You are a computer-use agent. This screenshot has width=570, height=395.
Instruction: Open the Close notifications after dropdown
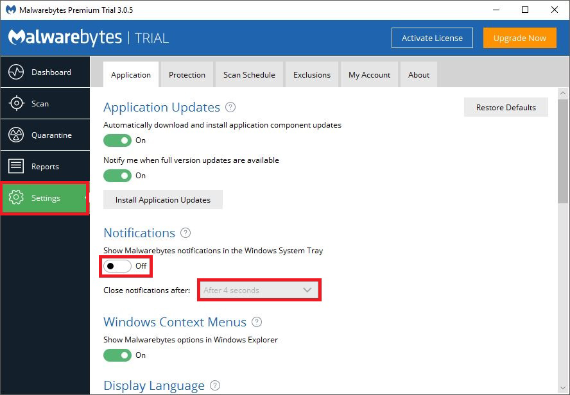259,290
